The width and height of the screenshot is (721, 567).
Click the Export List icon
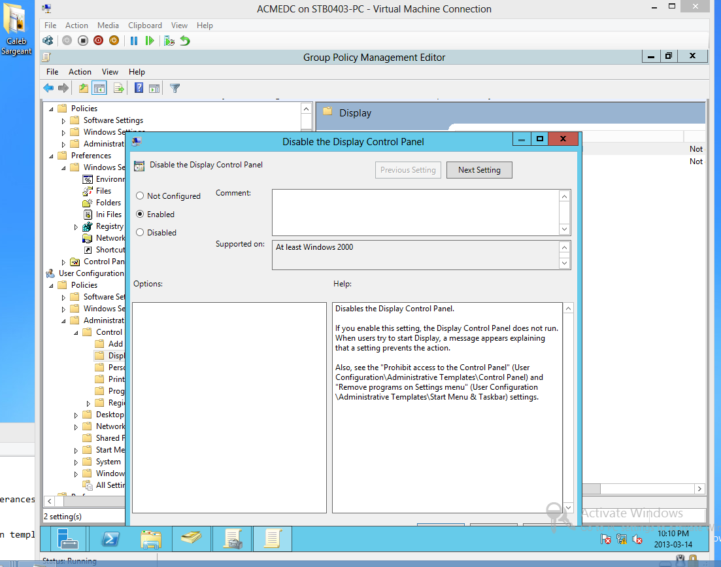point(118,88)
